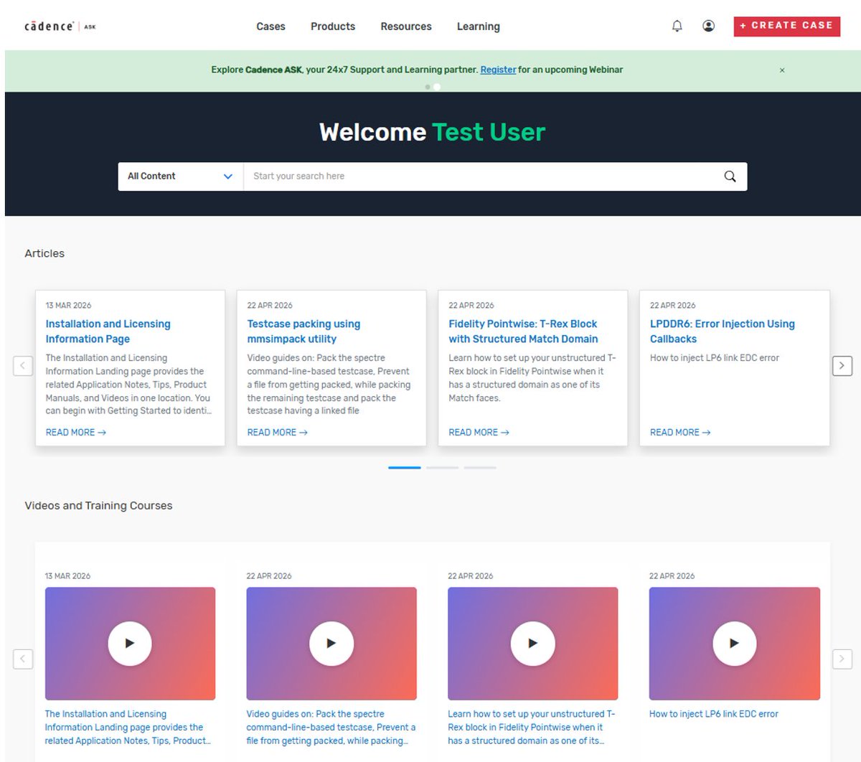The width and height of the screenshot is (861, 762).
Task: Play the LP6 link EDC error video
Action: click(x=734, y=644)
